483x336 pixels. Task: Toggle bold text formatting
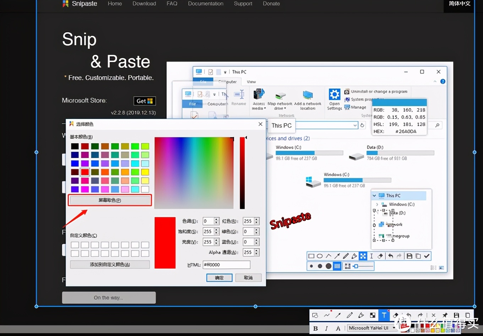pyautogui.click(x=315, y=329)
